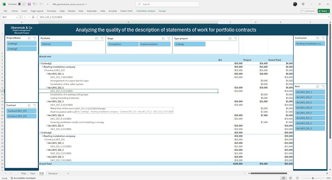Toggle the AutoSave switch
This screenshot has width=332, height=180.
[21, 4]
